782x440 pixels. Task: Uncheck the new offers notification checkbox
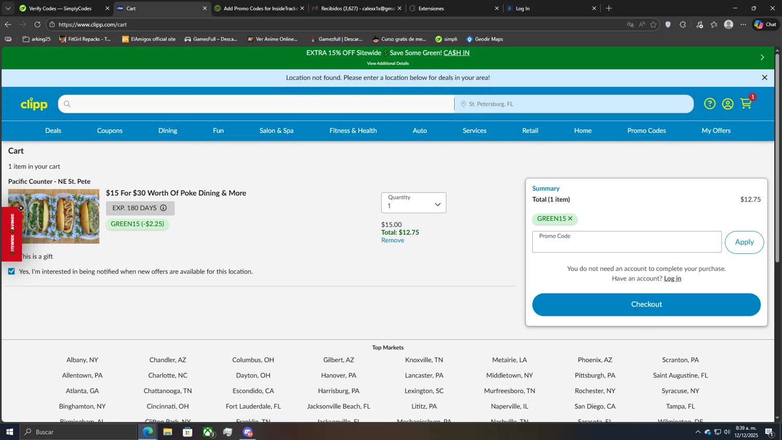coord(11,272)
